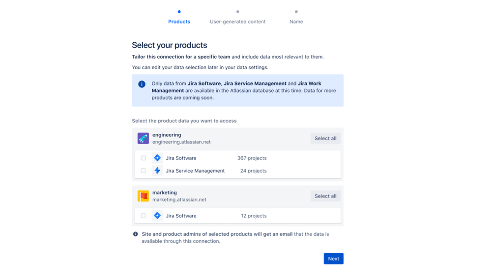491x277 pixels.
Task: Click the marketing site name
Action: [x=164, y=193]
